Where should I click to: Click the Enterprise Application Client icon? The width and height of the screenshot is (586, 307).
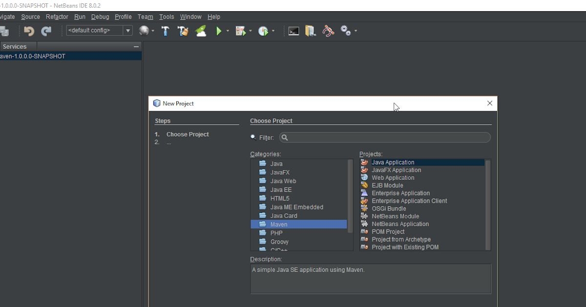coord(364,201)
